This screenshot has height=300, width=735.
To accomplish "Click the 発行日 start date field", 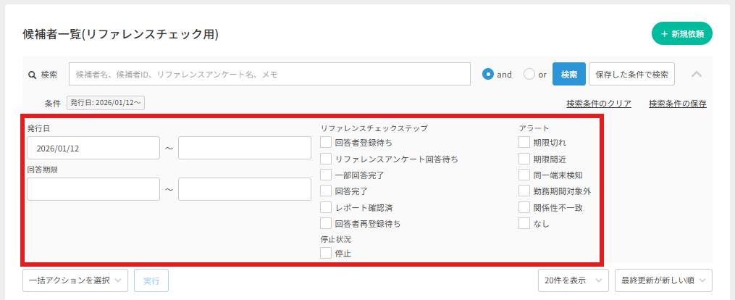I will pyautogui.click(x=93, y=148).
